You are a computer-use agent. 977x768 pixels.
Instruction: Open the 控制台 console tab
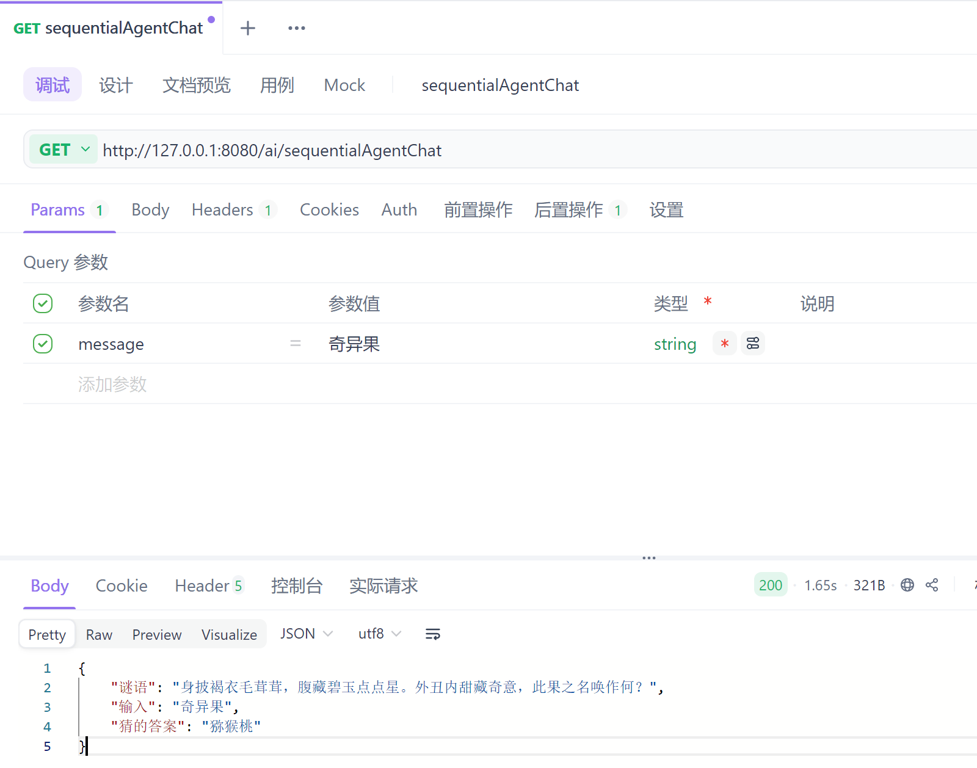point(297,586)
